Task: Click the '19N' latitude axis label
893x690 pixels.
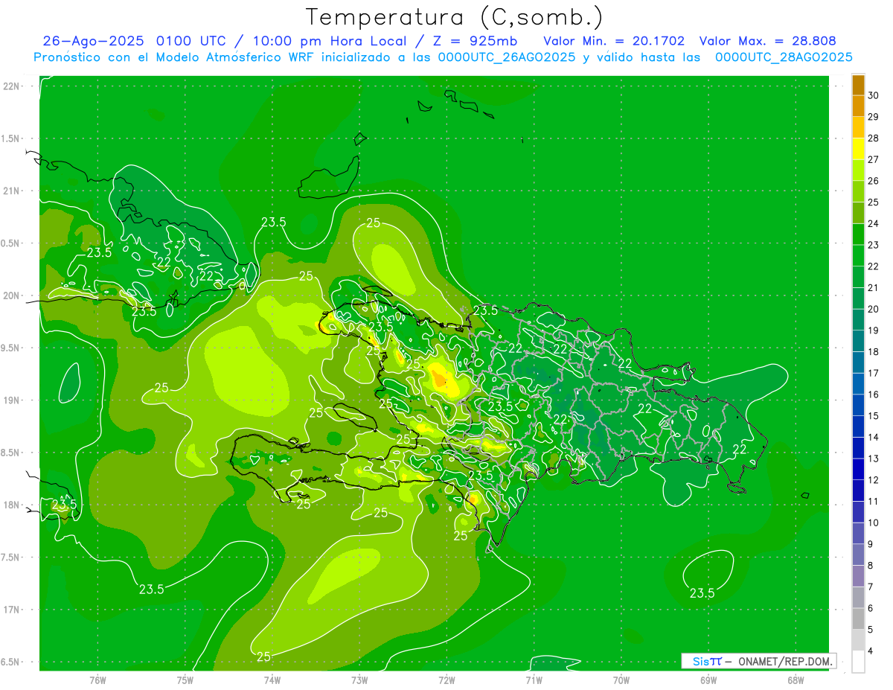Action: tap(12, 400)
